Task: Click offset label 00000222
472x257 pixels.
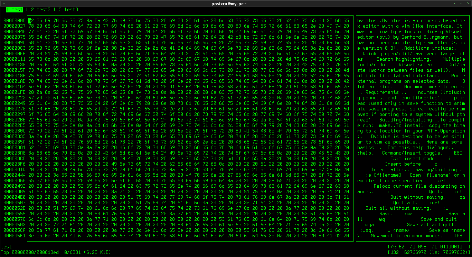Action: (15, 98)
